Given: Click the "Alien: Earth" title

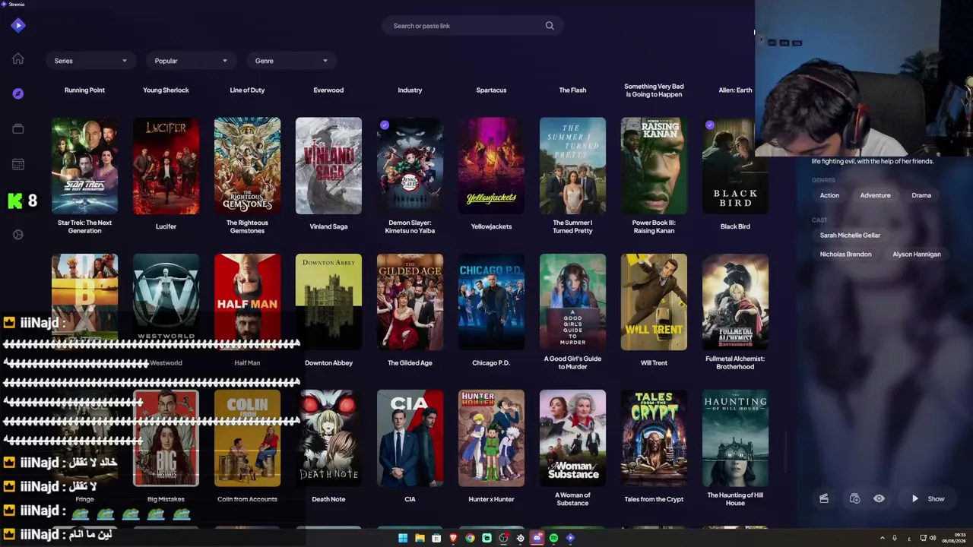Looking at the screenshot, I should tap(735, 90).
